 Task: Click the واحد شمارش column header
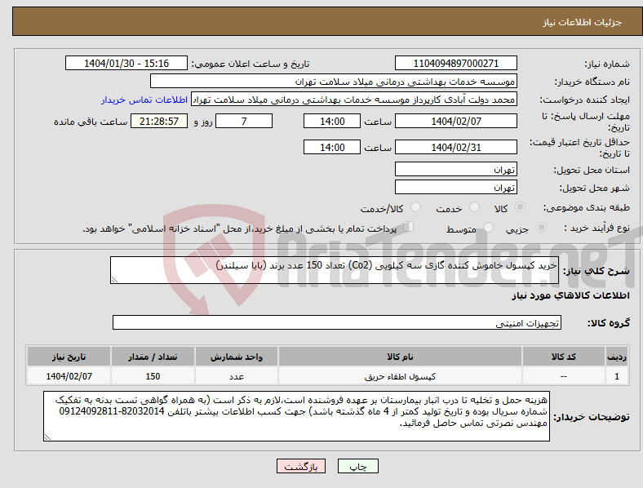[237, 357]
